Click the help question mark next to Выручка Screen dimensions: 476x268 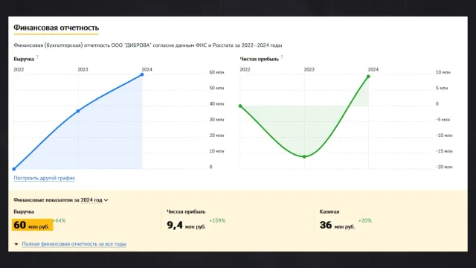[x=37, y=57]
